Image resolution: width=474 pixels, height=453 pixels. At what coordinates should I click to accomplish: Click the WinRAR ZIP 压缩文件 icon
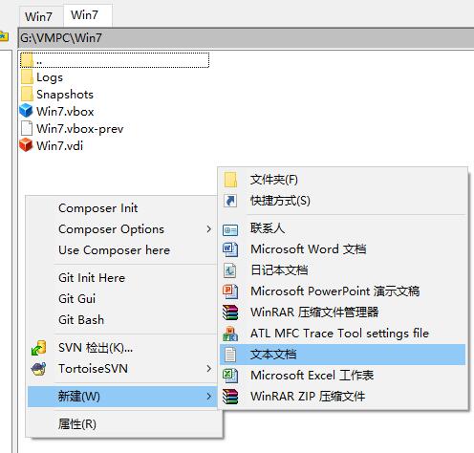230,397
